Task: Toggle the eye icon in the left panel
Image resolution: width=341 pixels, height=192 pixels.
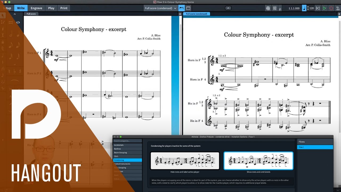Action: click(x=18, y=22)
